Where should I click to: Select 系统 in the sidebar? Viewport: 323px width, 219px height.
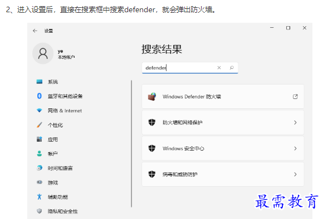point(53,82)
